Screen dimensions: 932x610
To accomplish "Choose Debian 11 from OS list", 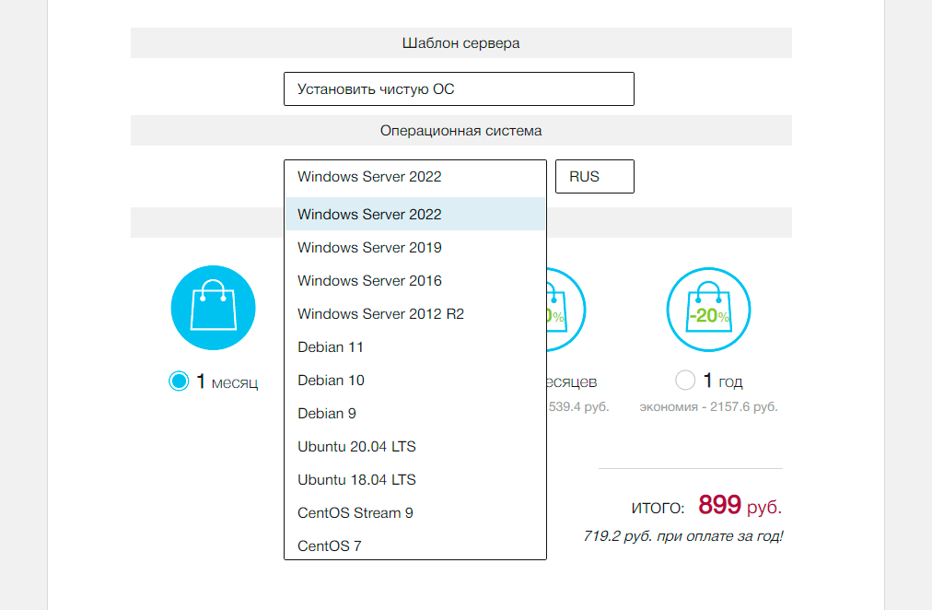I will 414,347.
